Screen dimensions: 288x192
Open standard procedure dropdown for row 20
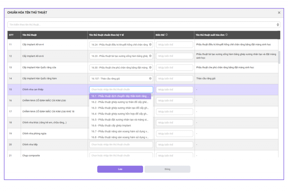pyautogui.click(x=121, y=144)
